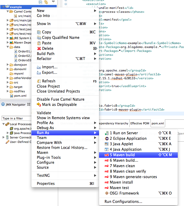Click the Refresh icon
This screenshot has height=206, width=184.
[39, 81]
